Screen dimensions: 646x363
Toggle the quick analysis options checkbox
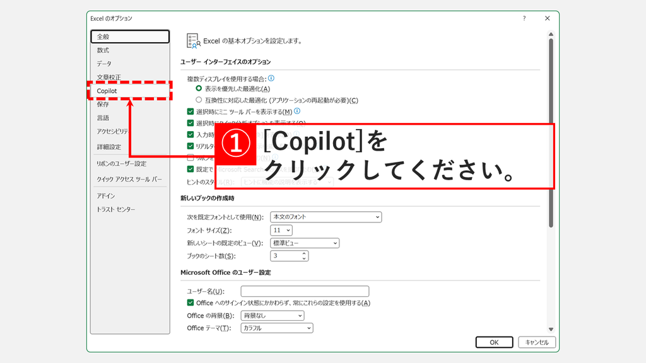[191, 123]
